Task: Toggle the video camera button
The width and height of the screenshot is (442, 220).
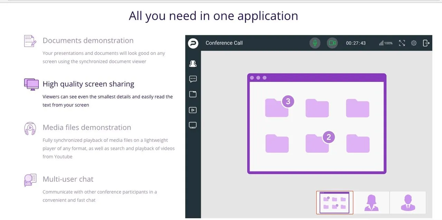Action: 332,43
